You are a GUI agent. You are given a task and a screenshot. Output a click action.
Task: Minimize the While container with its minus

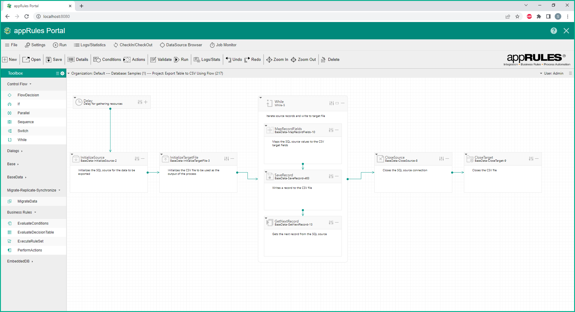pyautogui.click(x=343, y=103)
